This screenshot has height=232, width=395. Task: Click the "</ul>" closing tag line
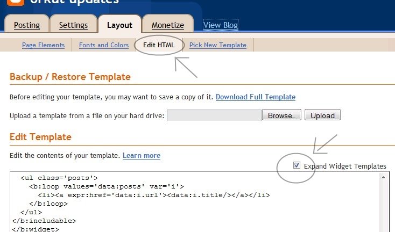31,212
